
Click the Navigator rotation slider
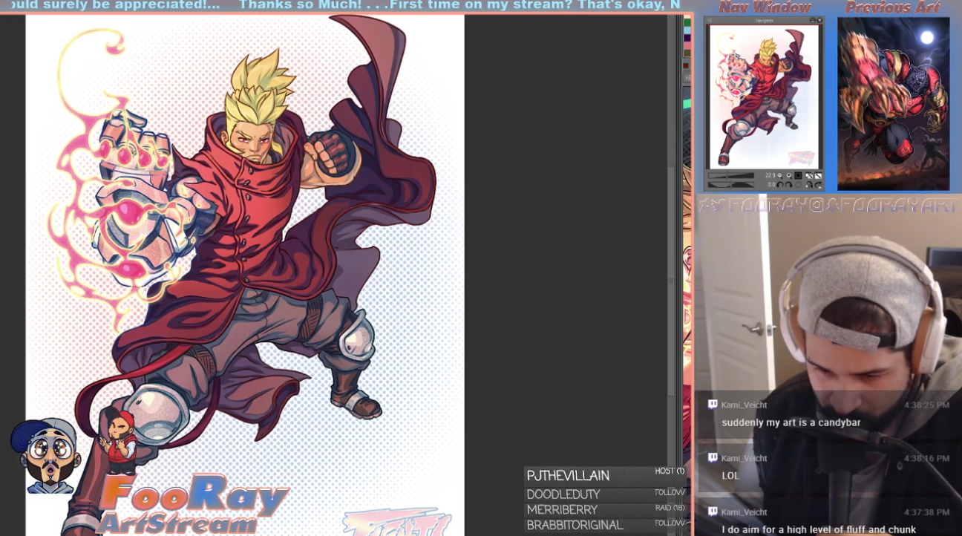(731, 185)
